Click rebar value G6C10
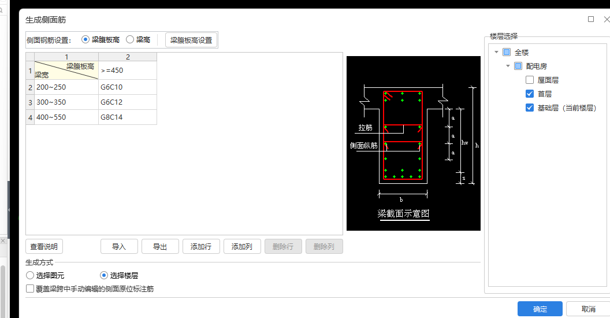Screen dimensions: 610x318 pyautogui.click(x=128, y=87)
